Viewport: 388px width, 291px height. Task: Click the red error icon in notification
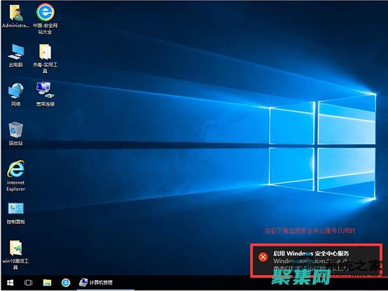point(263,257)
